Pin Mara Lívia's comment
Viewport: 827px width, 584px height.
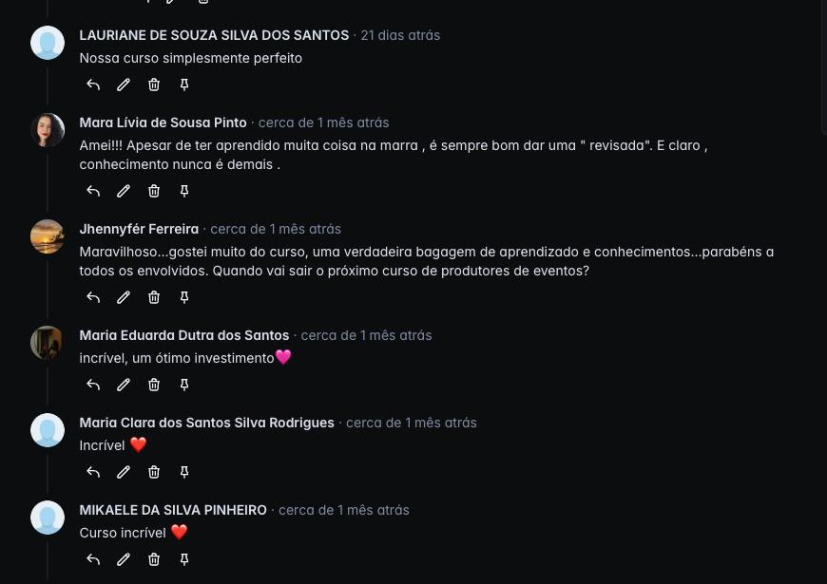[184, 191]
